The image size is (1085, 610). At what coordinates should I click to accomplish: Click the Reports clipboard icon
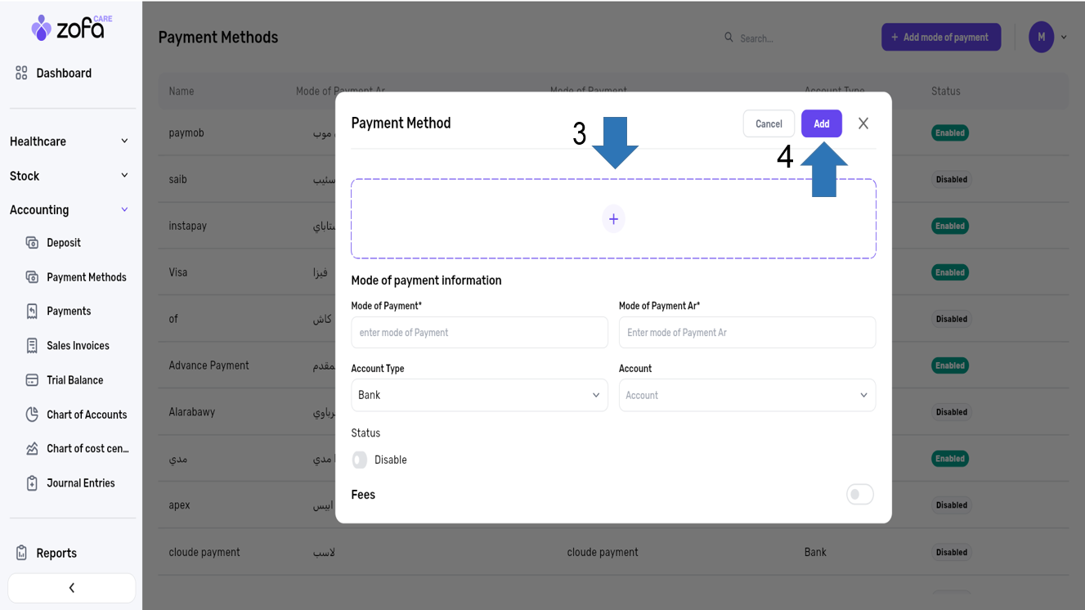[21, 554]
